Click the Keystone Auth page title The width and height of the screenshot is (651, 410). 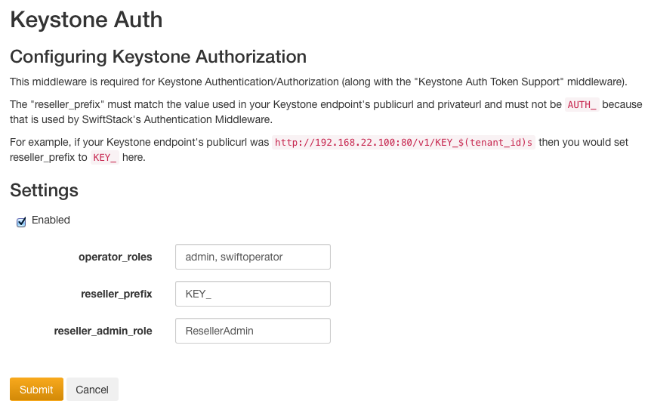pyautogui.click(x=86, y=20)
